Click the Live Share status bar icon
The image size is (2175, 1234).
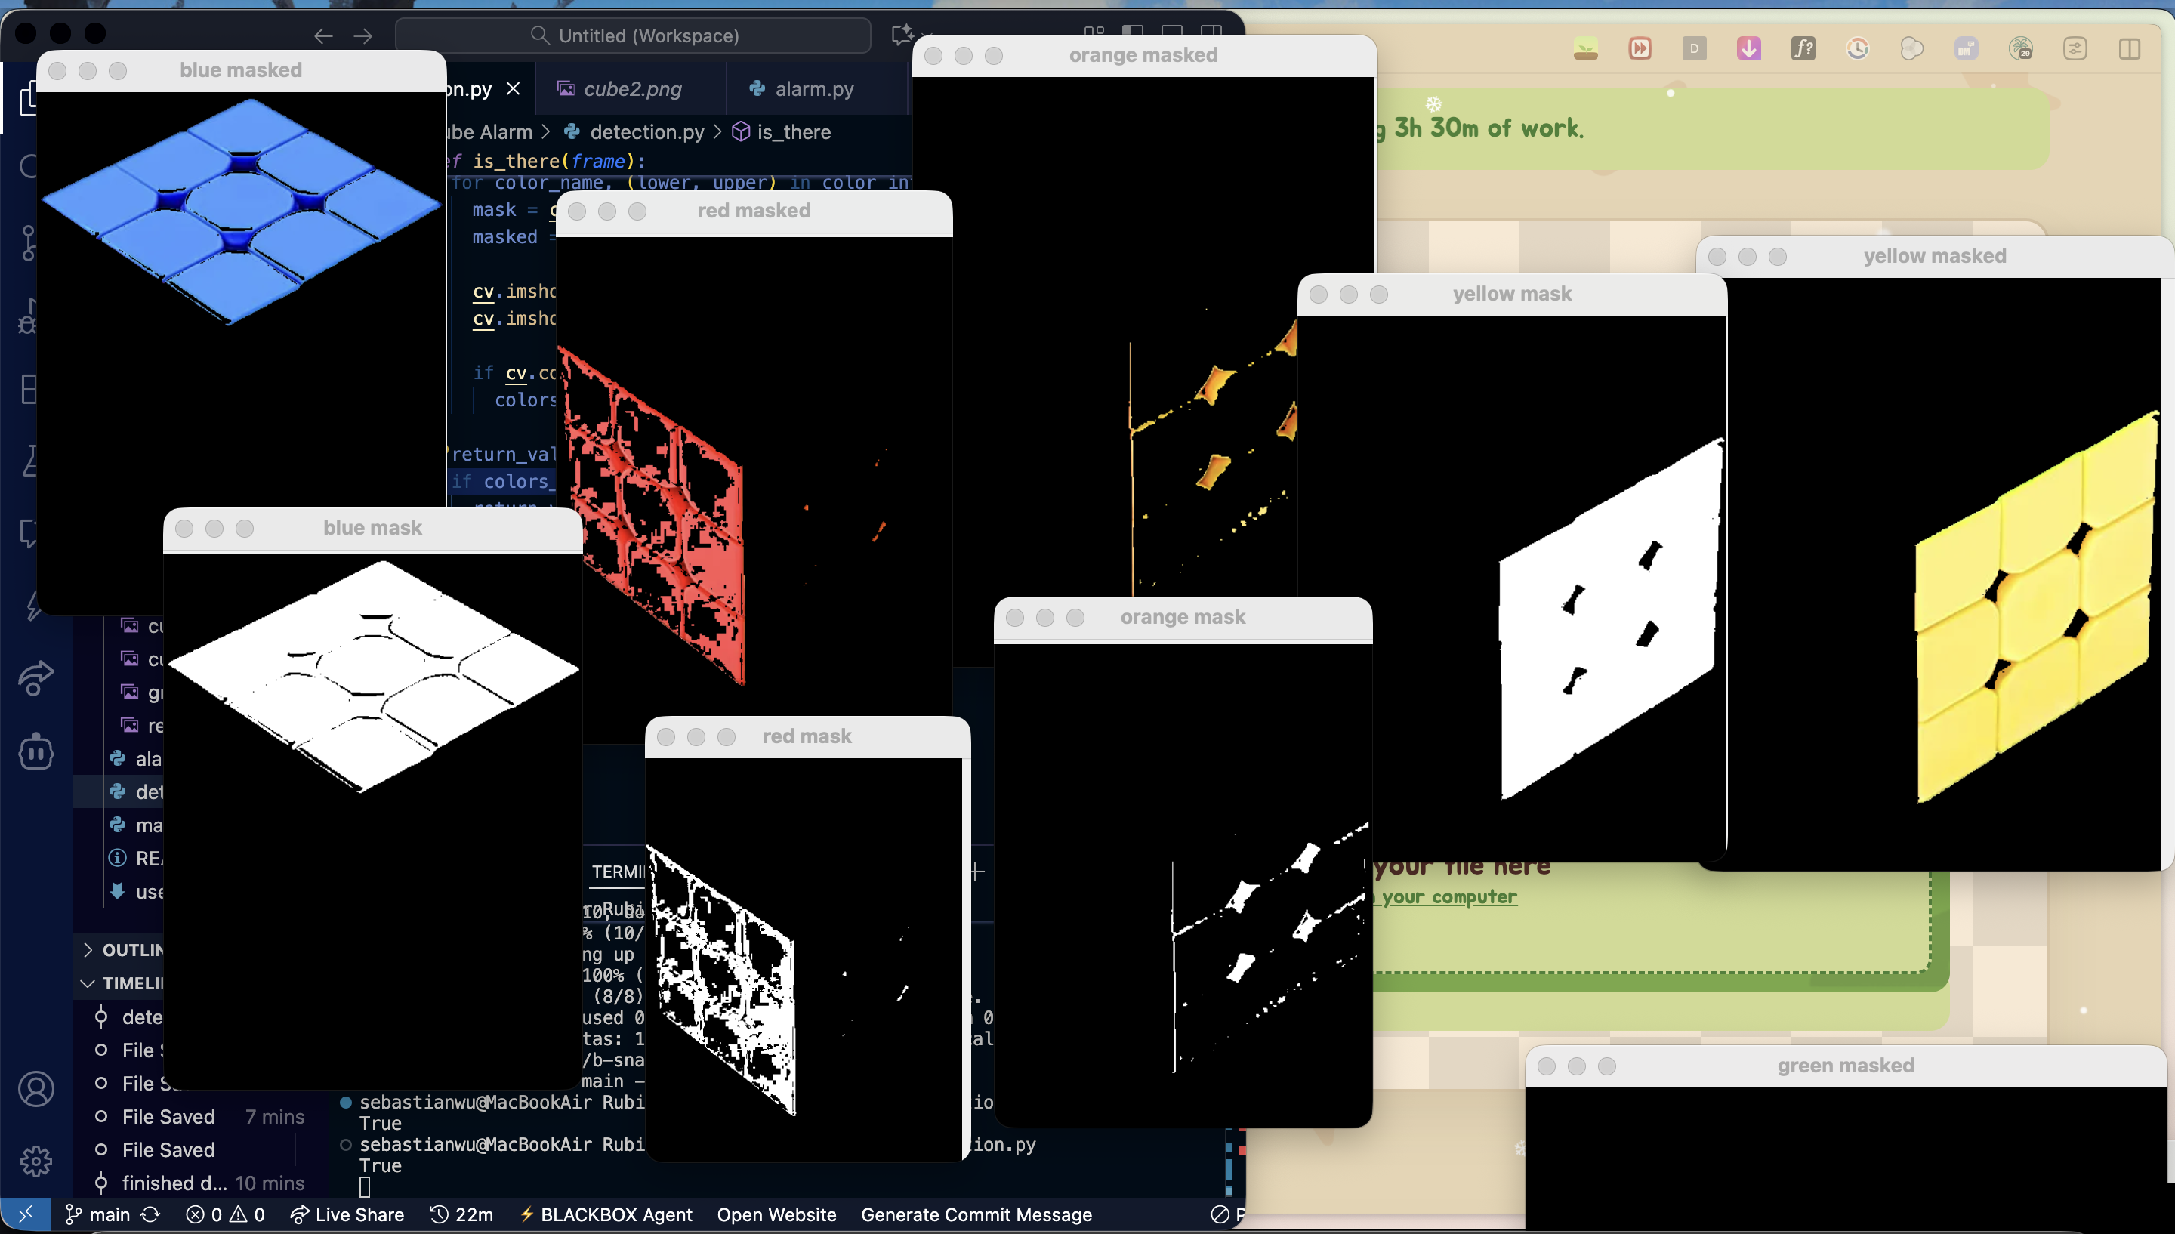click(347, 1214)
